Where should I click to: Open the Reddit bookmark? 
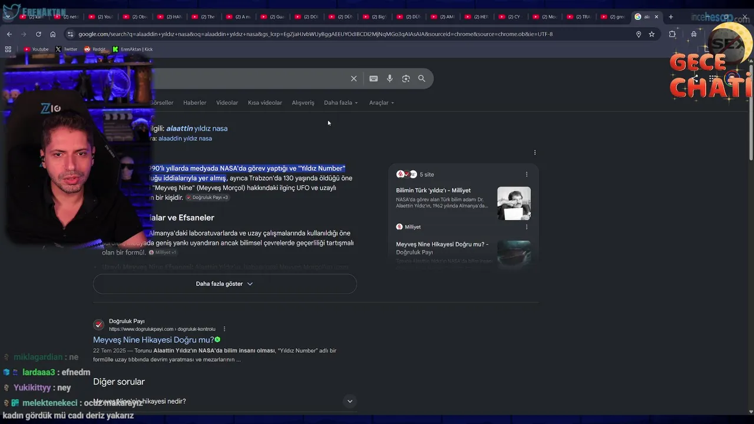click(x=95, y=49)
